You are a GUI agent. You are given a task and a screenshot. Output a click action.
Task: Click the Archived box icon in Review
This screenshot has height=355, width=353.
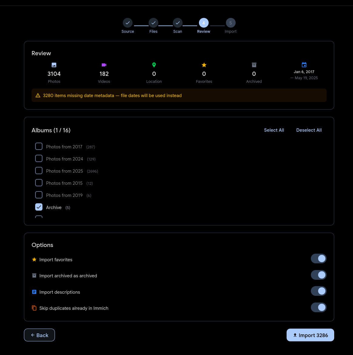pyautogui.click(x=254, y=65)
